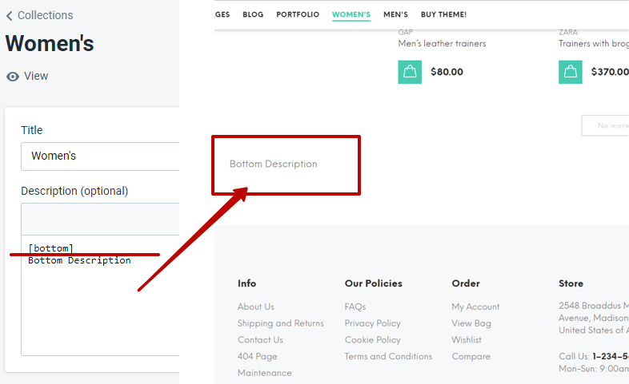Go to My Account link
The width and height of the screenshot is (629, 384).
point(475,307)
